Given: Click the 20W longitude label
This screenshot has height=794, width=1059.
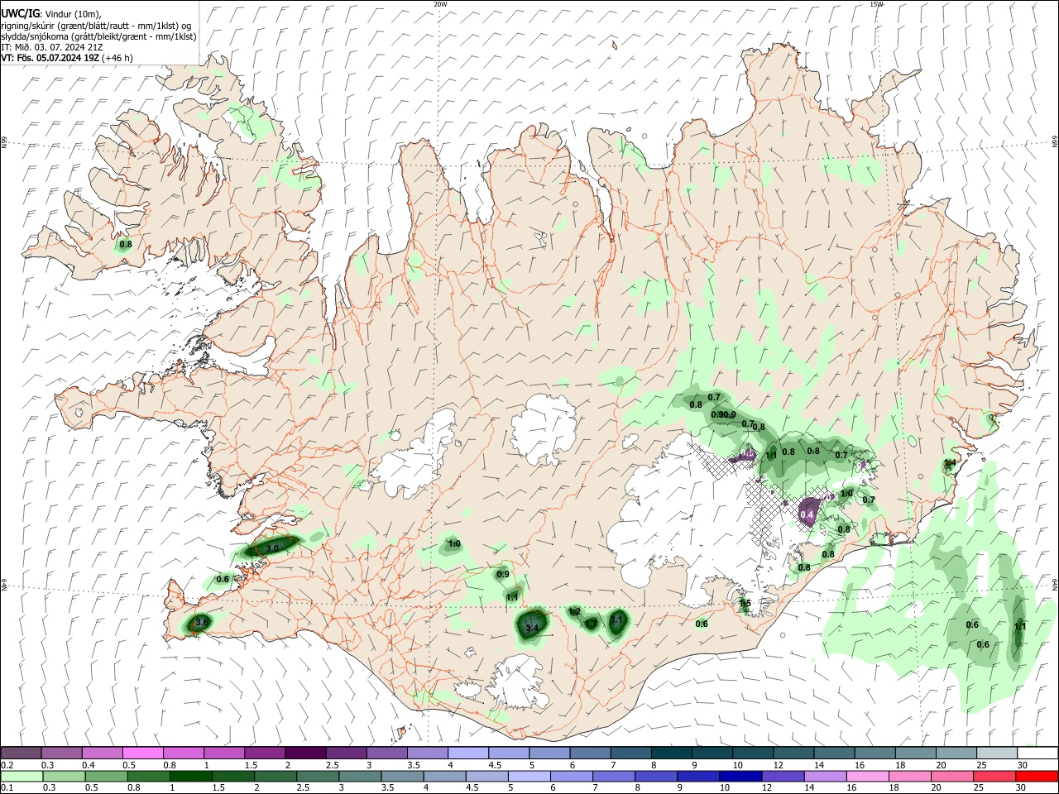Looking at the screenshot, I should click(x=440, y=4).
